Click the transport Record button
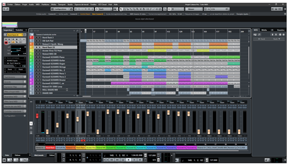Screen dimensions: 289x166 click(139, 160)
